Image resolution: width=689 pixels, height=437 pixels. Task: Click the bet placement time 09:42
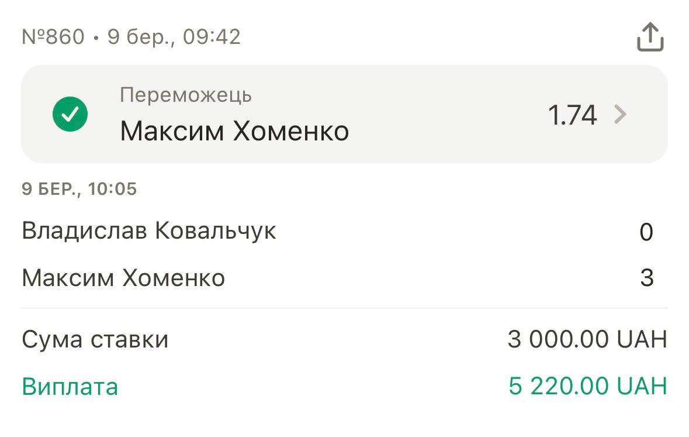pyautogui.click(x=212, y=37)
